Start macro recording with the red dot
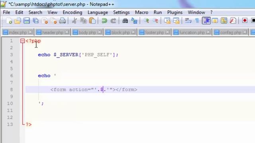255x143 pixels. 245,21
